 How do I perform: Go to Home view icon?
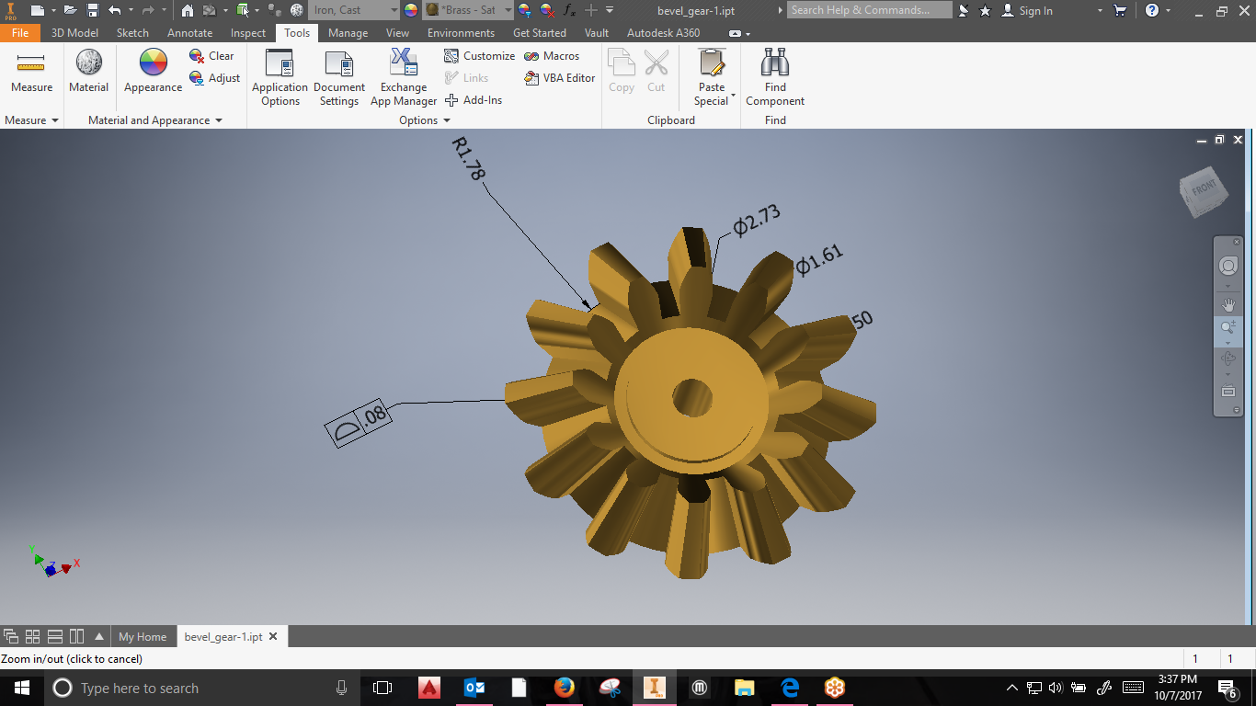coord(188,10)
